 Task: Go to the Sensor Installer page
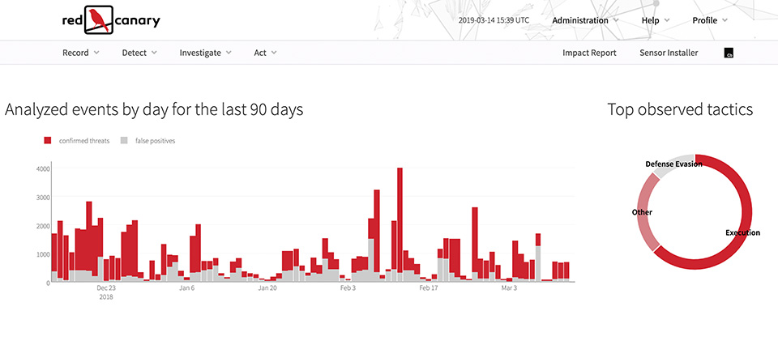(669, 53)
